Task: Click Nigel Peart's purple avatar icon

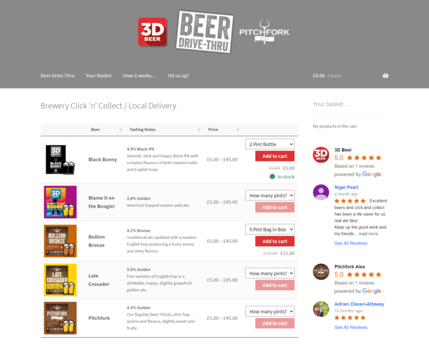Action: (x=321, y=192)
